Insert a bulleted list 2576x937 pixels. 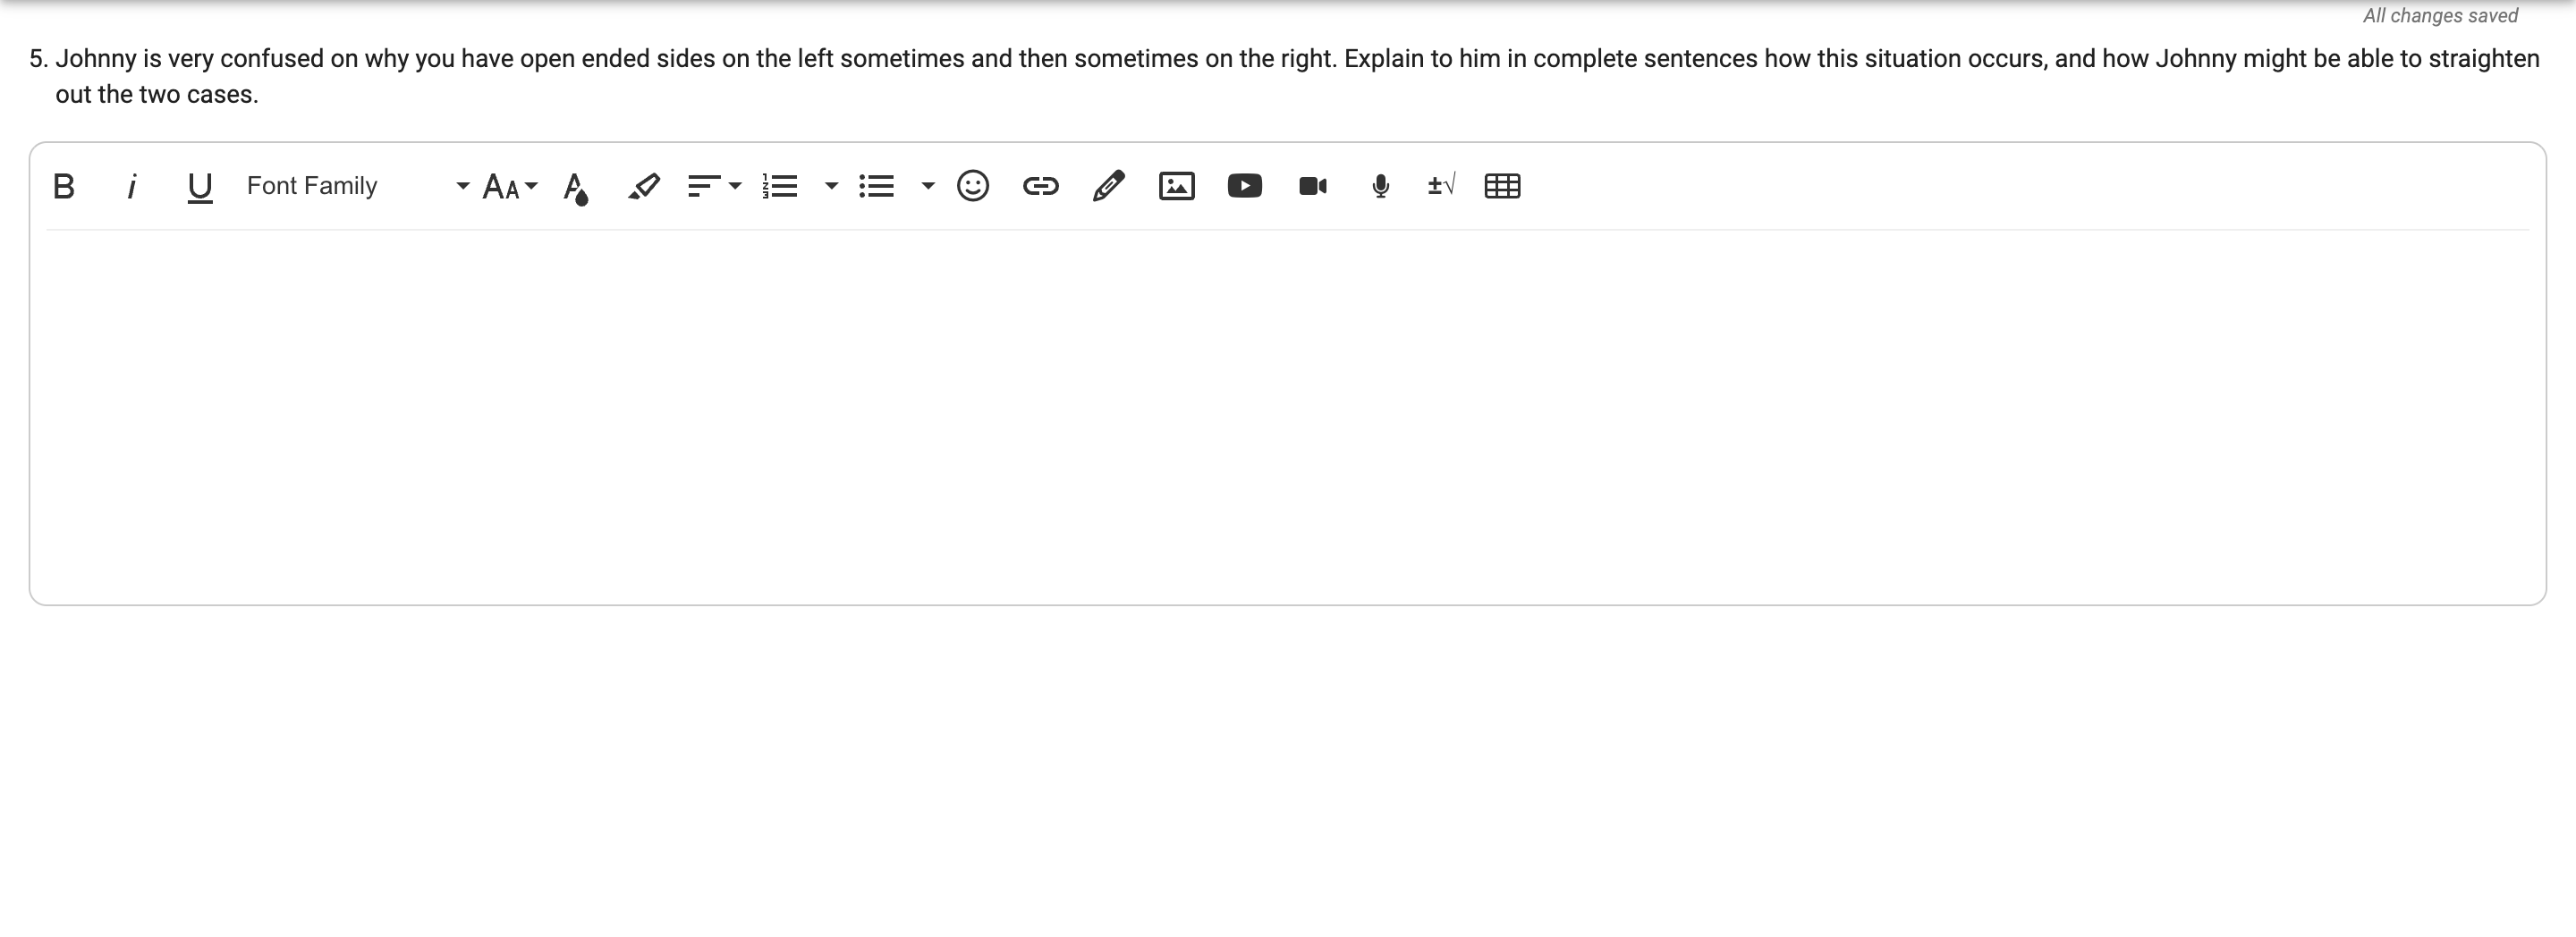tap(877, 186)
